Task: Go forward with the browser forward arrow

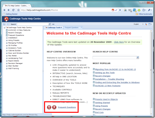Action: (8, 10)
